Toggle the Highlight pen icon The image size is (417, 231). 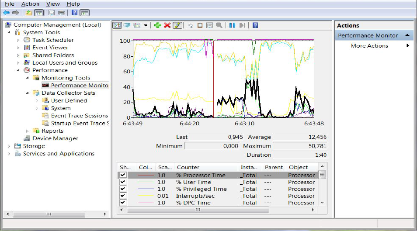pos(177,25)
